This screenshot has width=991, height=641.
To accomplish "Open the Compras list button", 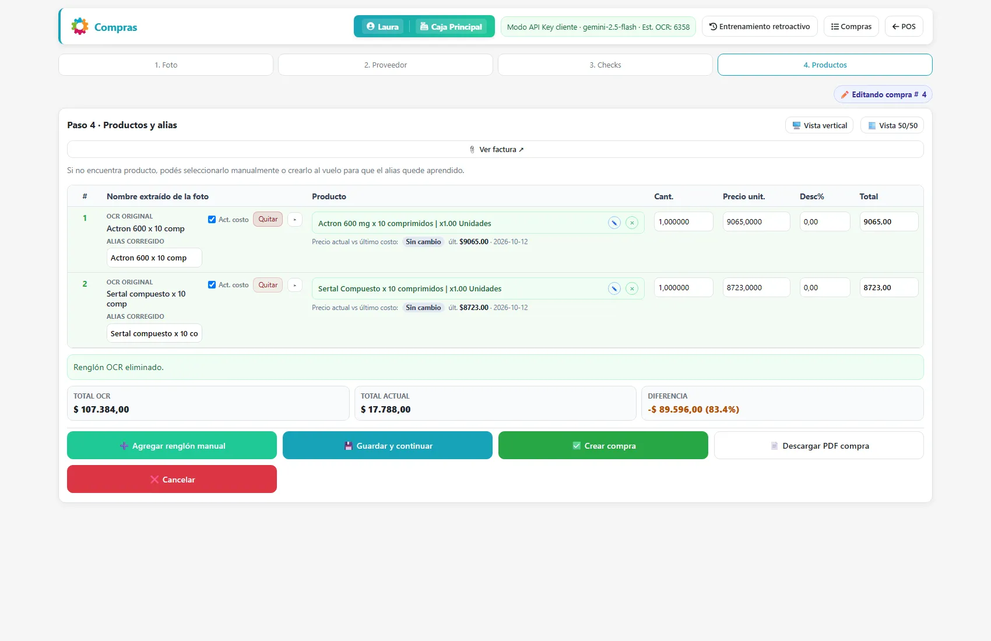I will (851, 26).
